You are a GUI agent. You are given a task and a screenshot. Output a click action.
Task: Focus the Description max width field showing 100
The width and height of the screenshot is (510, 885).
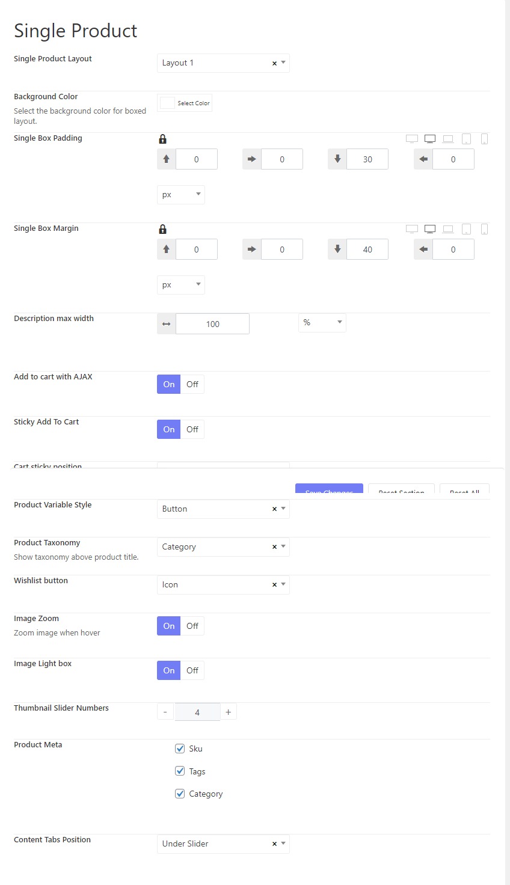(x=213, y=324)
